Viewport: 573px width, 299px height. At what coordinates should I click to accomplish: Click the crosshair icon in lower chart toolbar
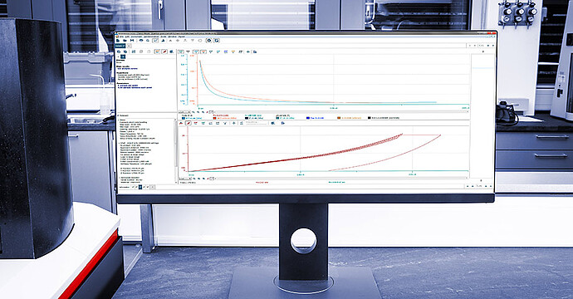[x=234, y=123]
